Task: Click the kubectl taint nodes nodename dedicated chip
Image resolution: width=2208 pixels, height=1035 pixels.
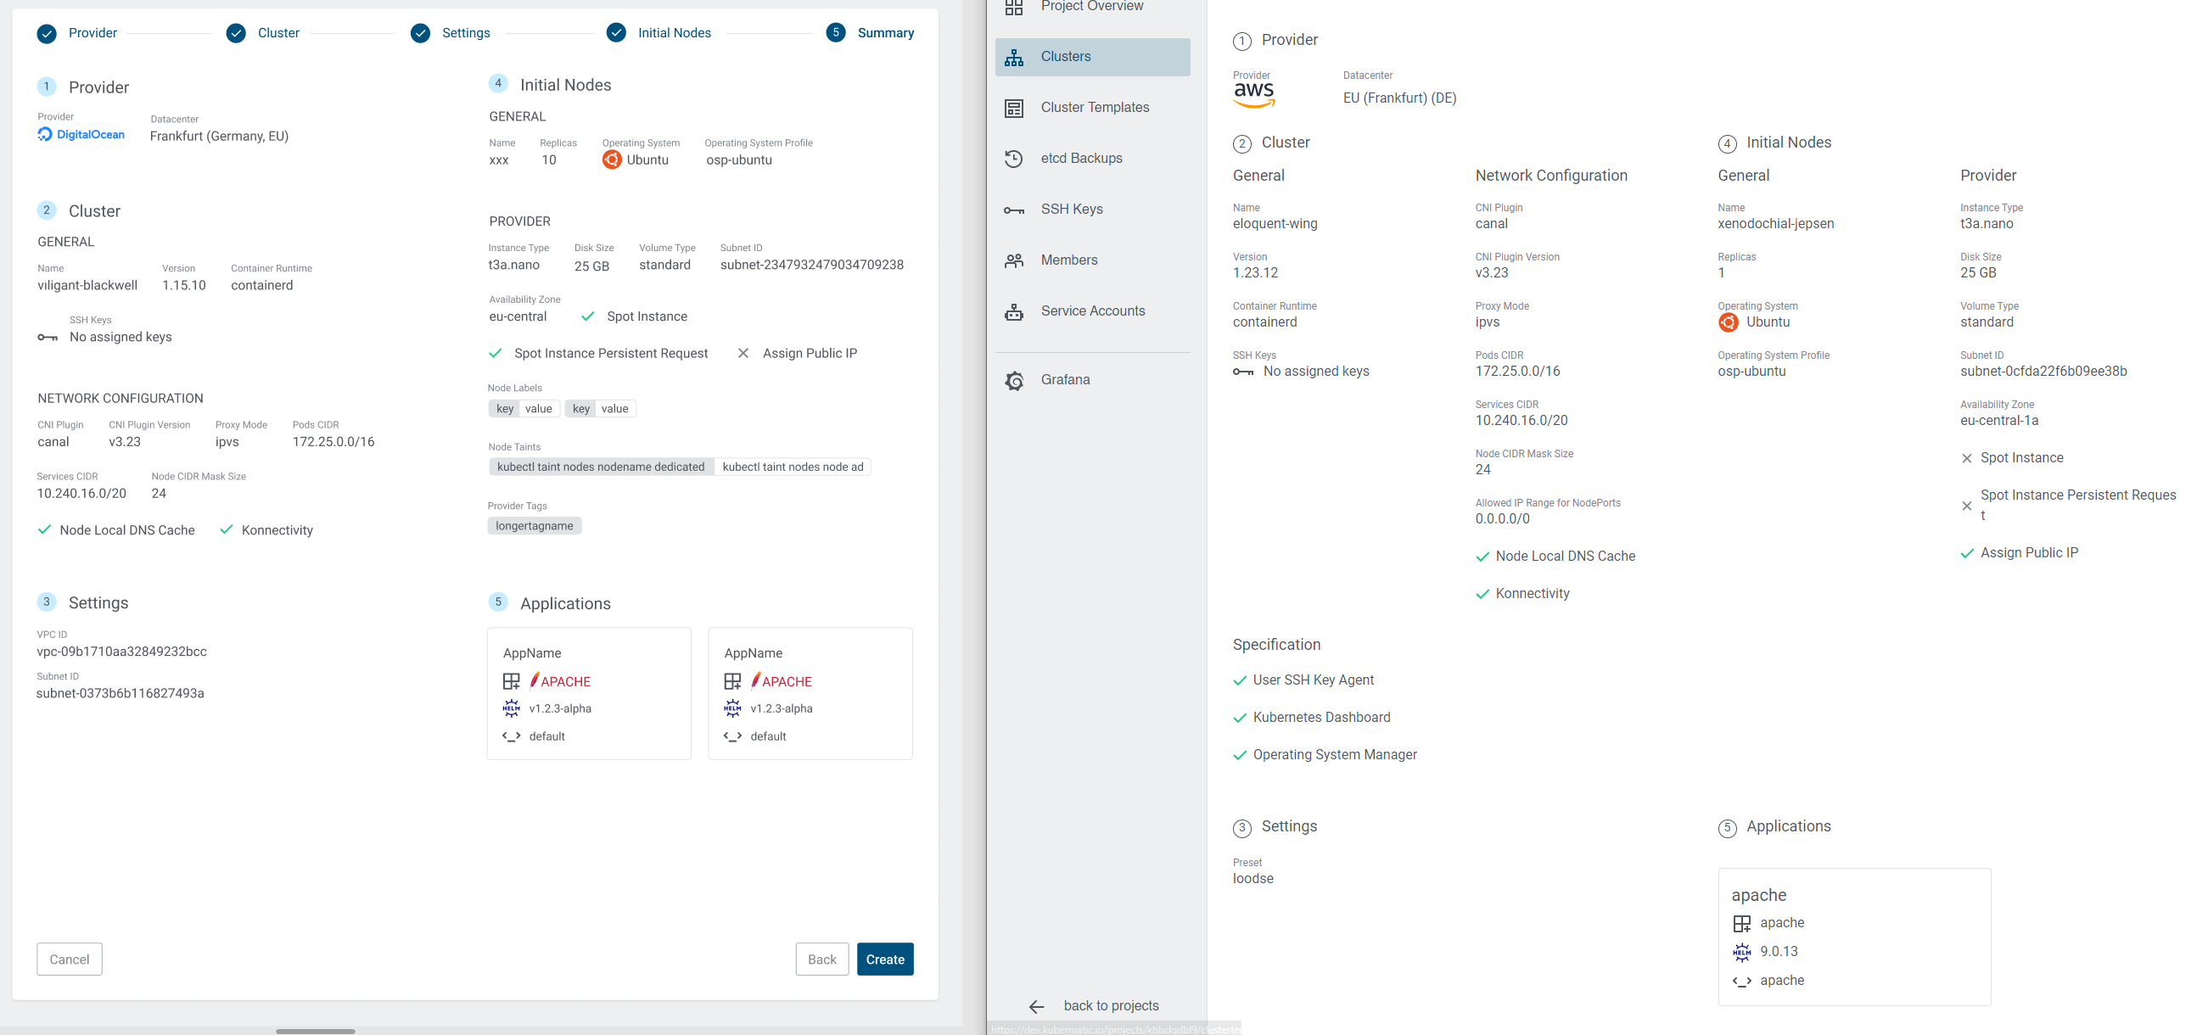Action: pyautogui.click(x=600, y=467)
